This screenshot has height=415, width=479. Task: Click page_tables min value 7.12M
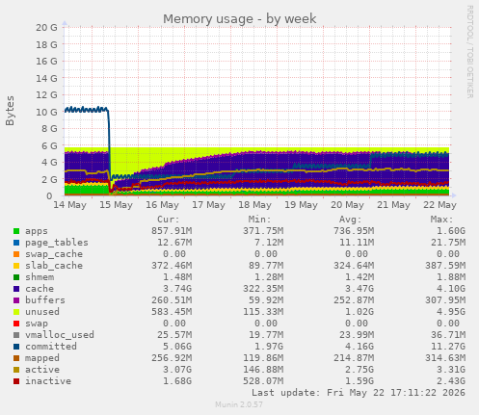click(269, 243)
